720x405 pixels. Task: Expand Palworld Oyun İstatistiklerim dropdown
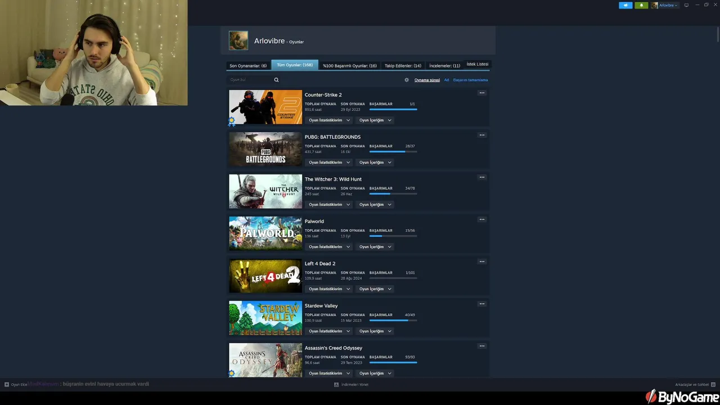(329, 247)
